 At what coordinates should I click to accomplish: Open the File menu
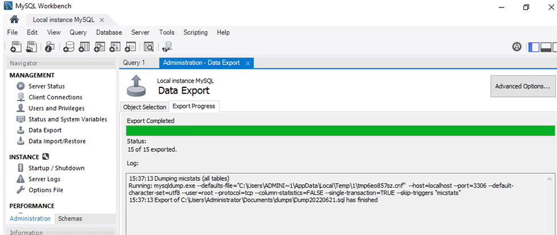click(13, 33)
